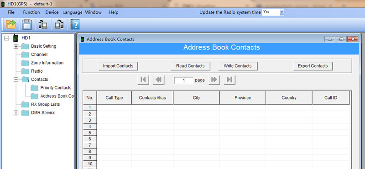Open the Function menu

coord(31,12)
